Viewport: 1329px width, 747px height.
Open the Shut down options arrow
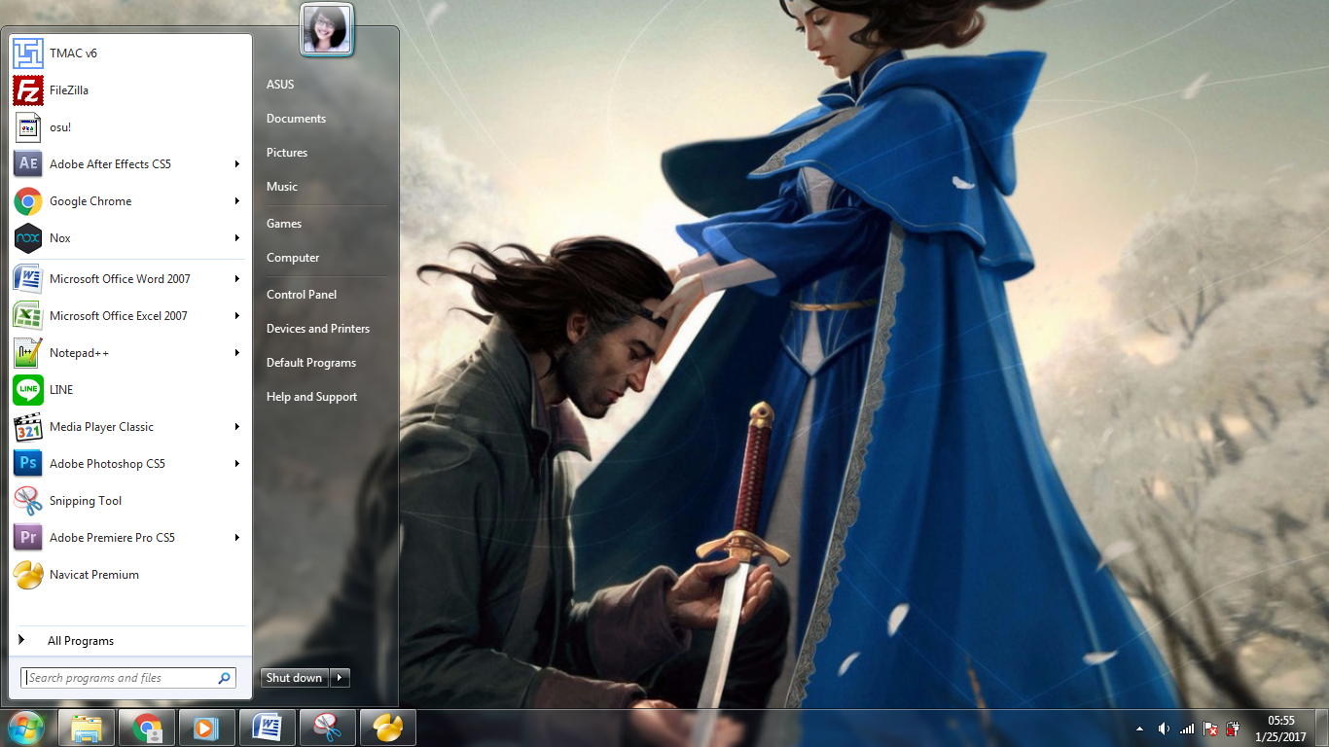coord(340,678)
